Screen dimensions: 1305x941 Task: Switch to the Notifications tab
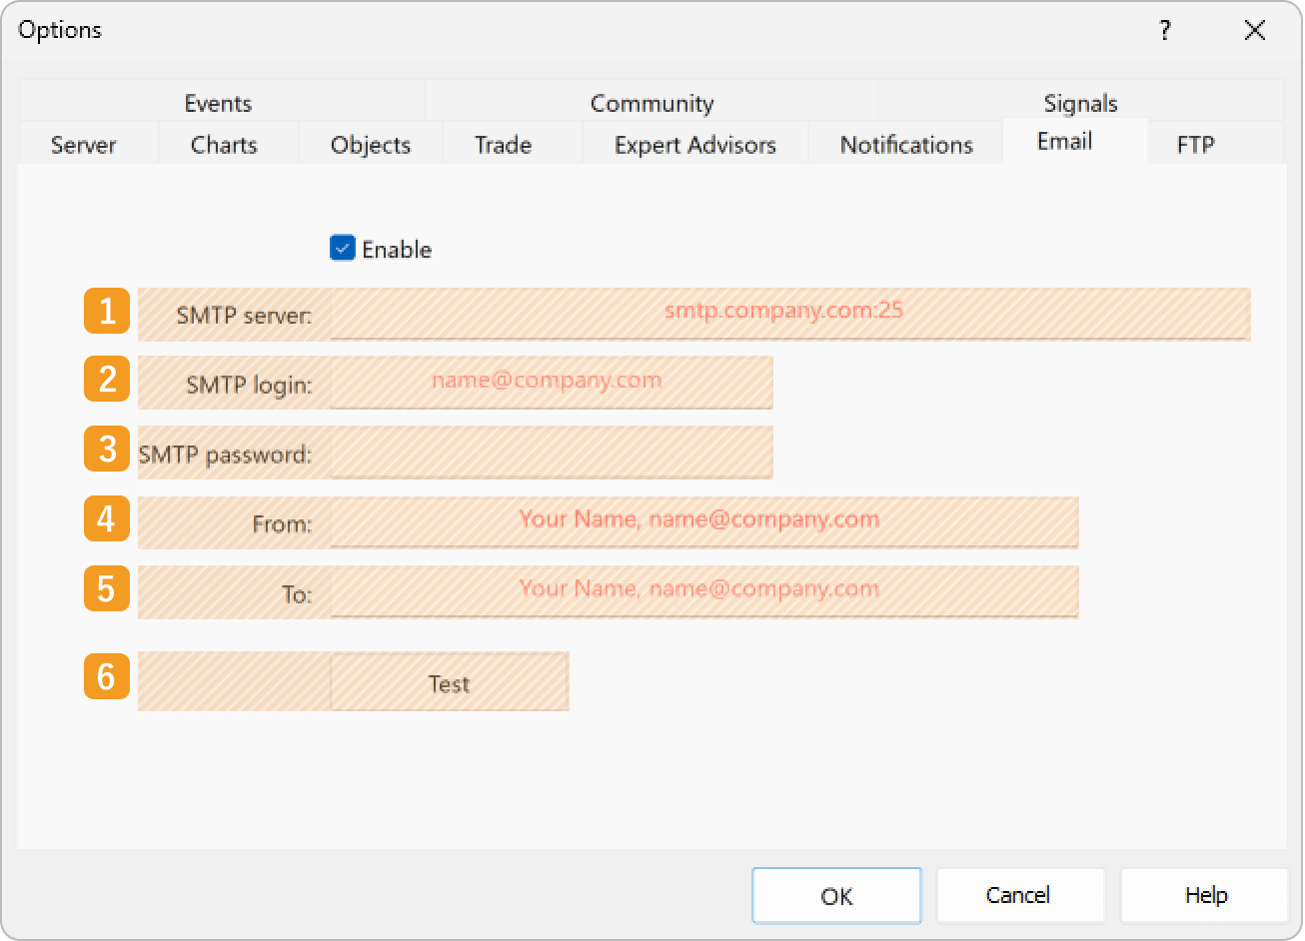tap(906, 145)
